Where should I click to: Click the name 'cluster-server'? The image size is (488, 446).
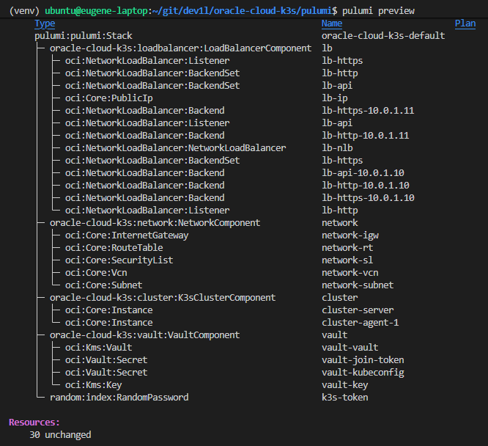358,310
